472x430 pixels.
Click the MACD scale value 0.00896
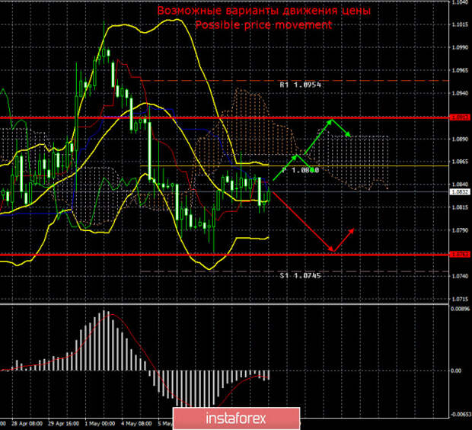tap(461, 309)
